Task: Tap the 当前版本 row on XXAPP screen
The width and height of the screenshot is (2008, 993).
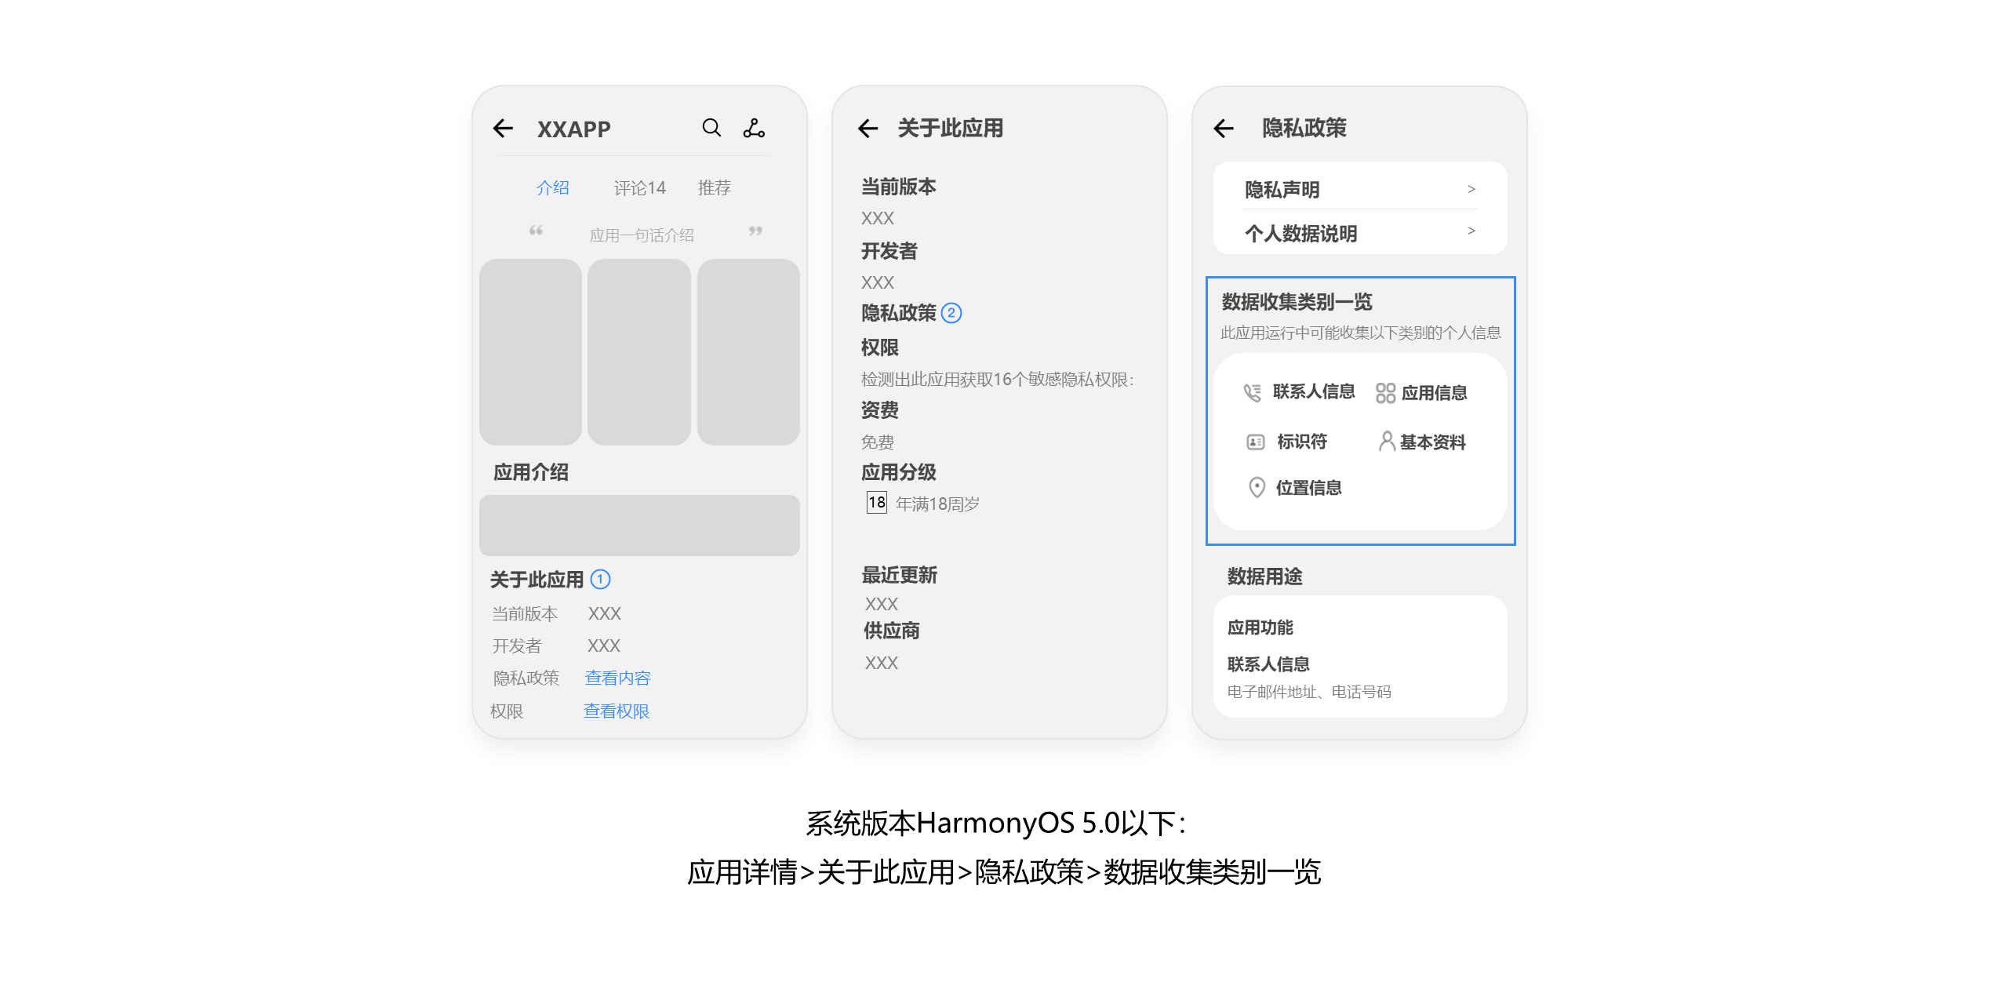Action: pos(556,614)
